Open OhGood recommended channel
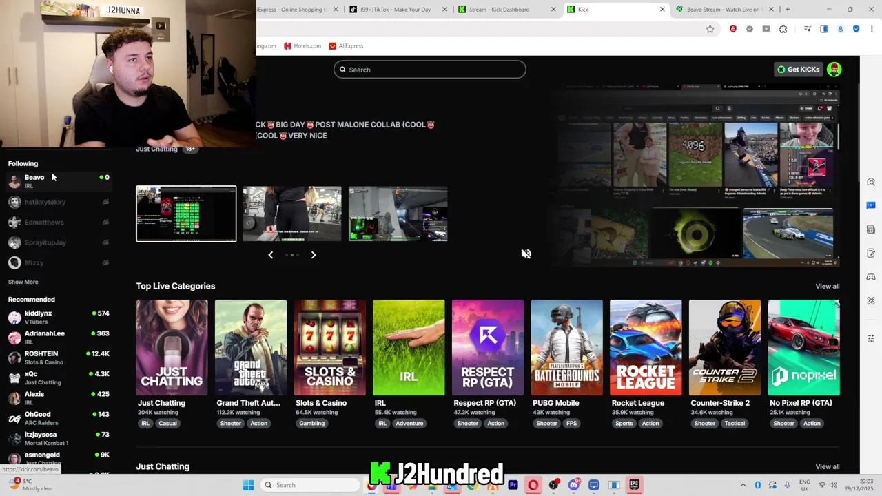Image resolution: width=882 pixels, height=496 pixels. 58,418
